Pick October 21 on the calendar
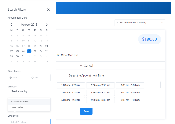Screen dimensions: 175x124 point(47,46)
